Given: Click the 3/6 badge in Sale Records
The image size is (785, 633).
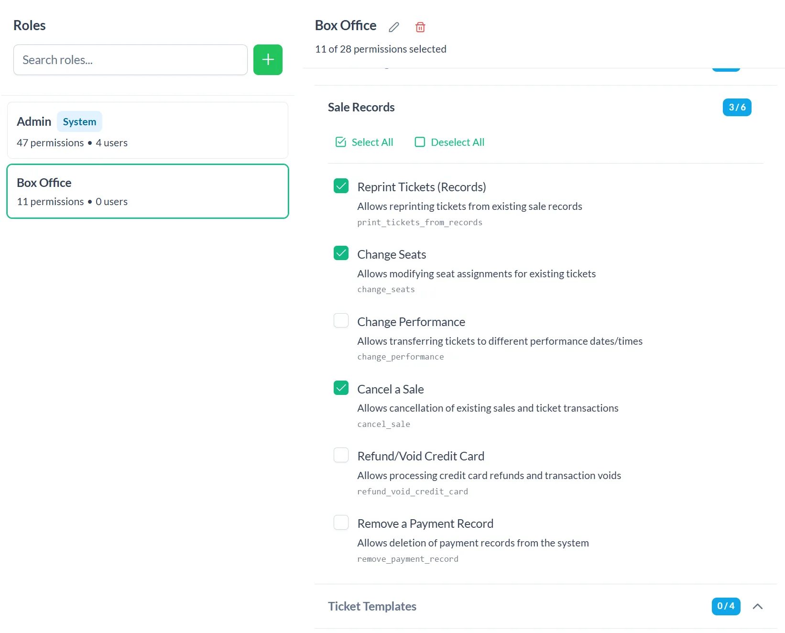Looking at the screenshot, I should (x=737, y=108).
